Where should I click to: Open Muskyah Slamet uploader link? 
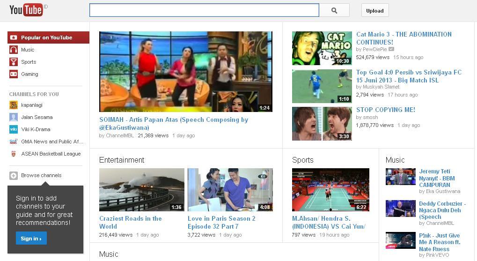point(381,87)
